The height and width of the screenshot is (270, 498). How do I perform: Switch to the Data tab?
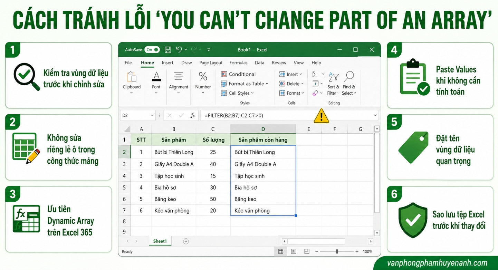click(259, 63)
